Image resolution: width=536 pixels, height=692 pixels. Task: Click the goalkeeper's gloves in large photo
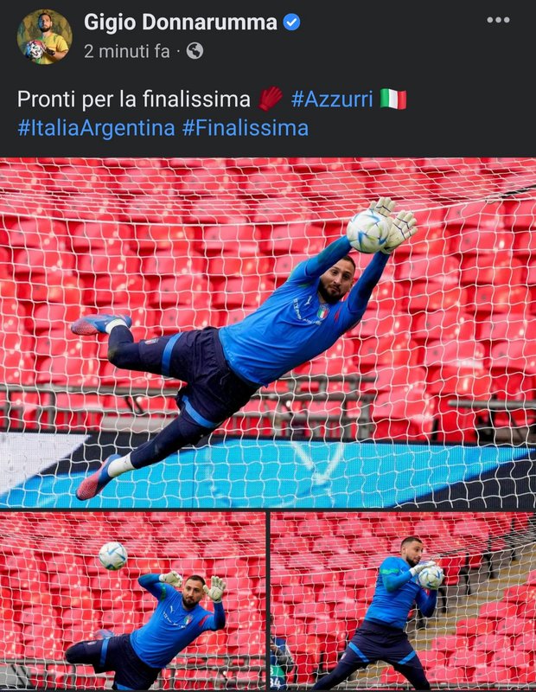(x=392, y=224)
